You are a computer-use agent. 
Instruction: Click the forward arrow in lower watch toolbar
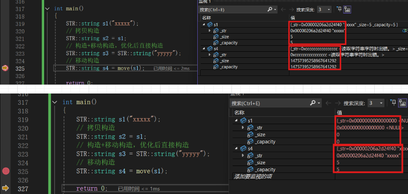[337, 103]
